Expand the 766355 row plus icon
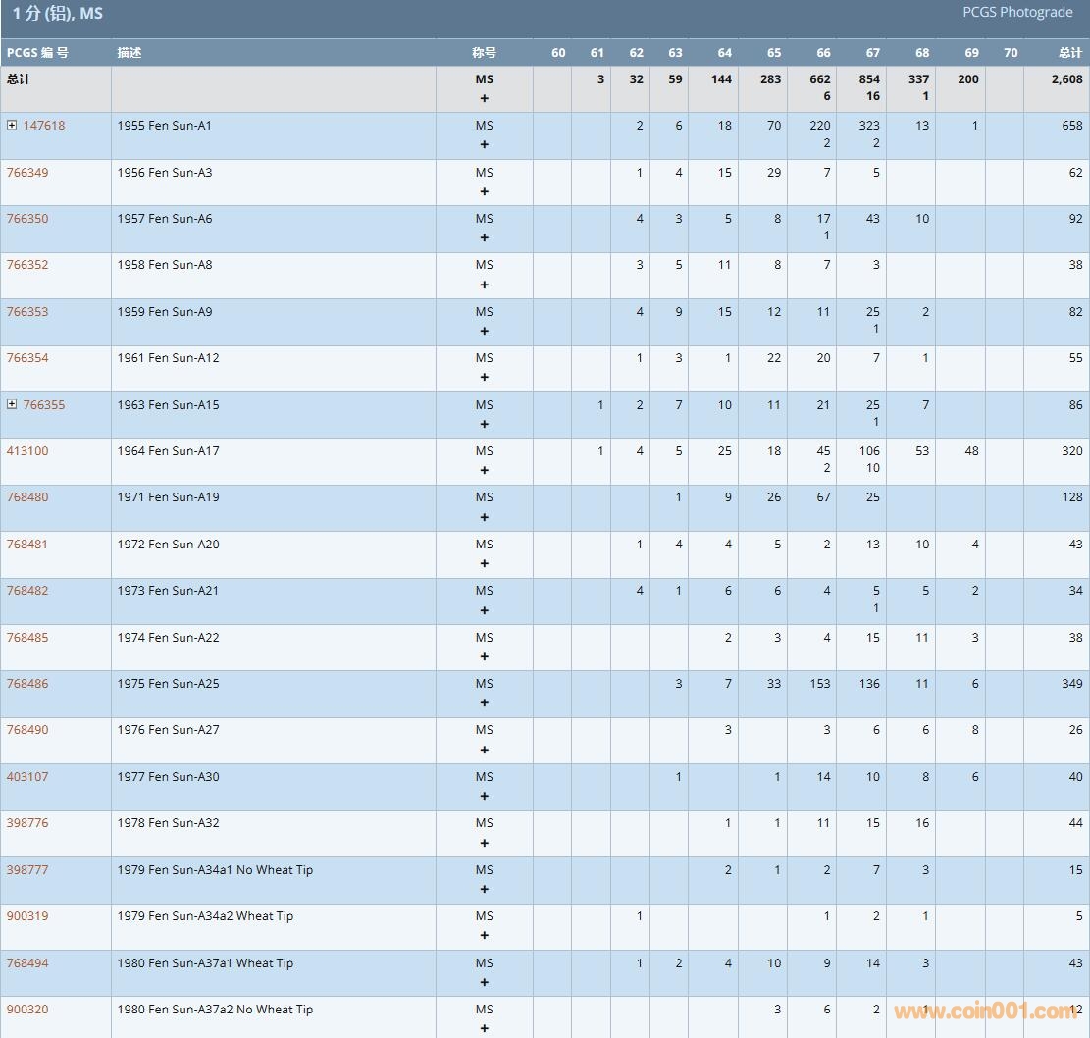 pyautogui.click(x=12, y=405)
